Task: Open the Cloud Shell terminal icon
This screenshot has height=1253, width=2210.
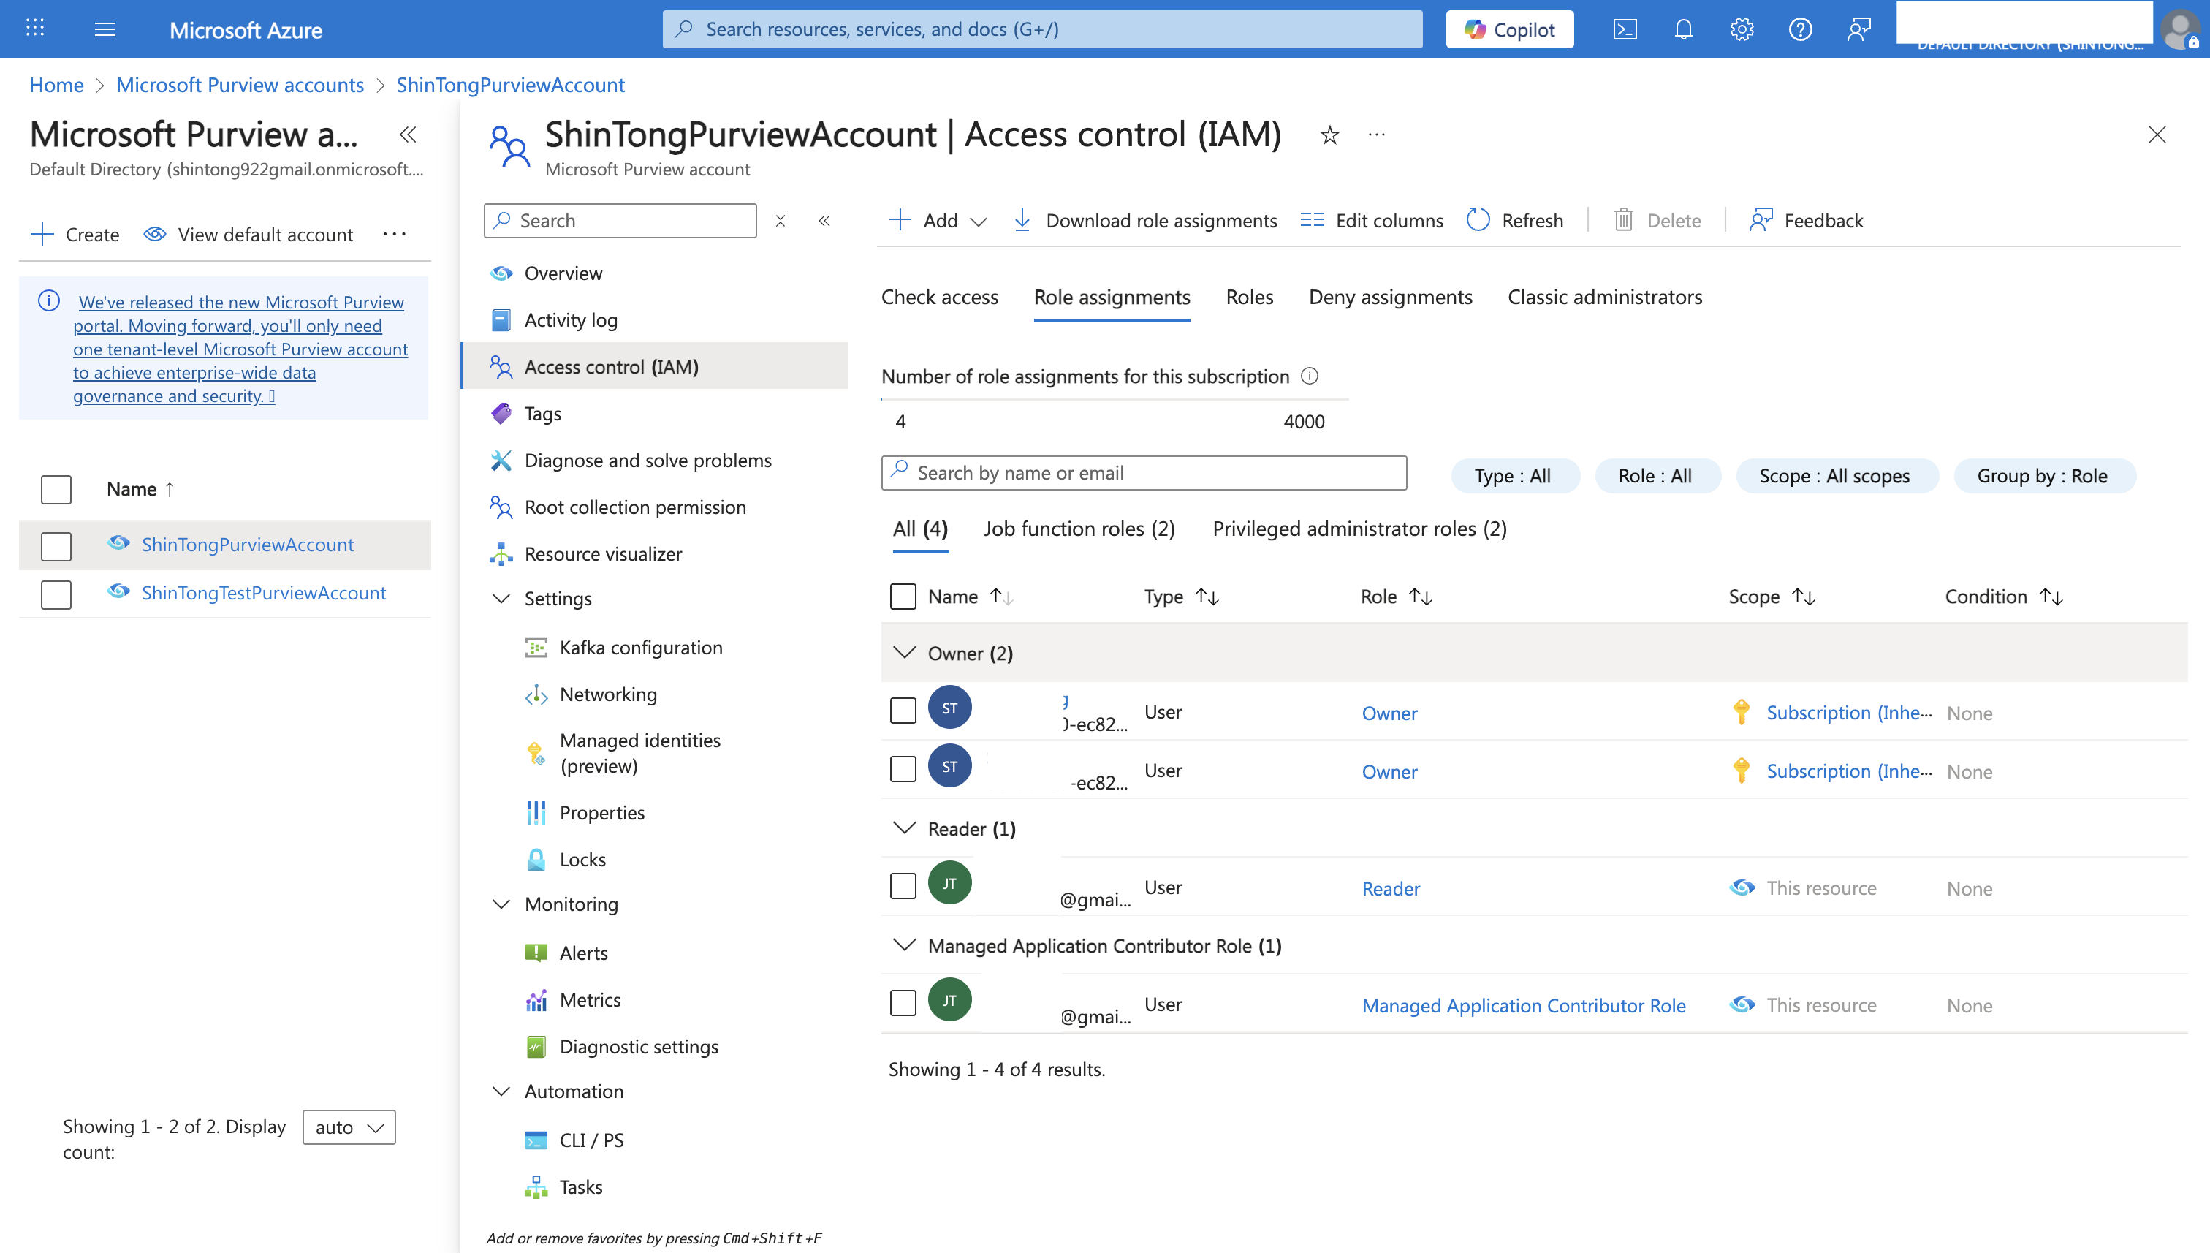Action: (x=1625, y=29)
